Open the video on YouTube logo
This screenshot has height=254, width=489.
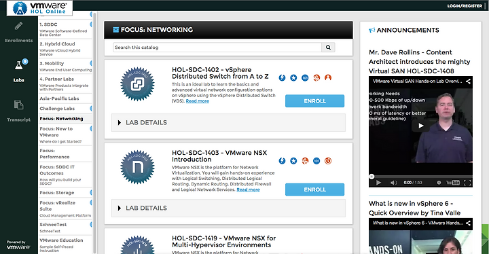click(453, 183)
